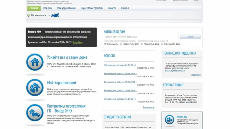Click the 'Все новости' link
Image resolution: width=230 pixels, height=129 pixels.
149,107
